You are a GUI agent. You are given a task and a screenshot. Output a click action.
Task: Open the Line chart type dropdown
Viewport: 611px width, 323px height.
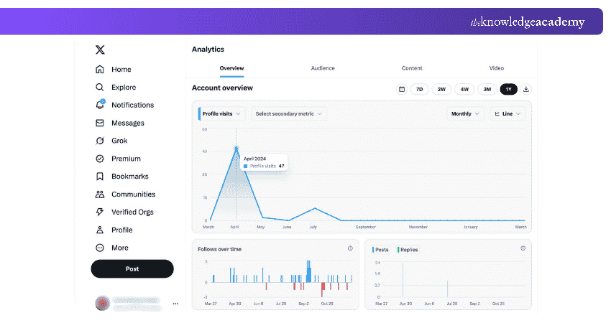[x=507, y=113]
